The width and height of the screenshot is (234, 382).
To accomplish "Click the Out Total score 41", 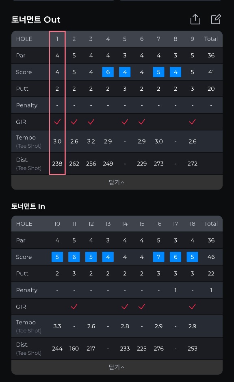I will click(x=211, y=72).
